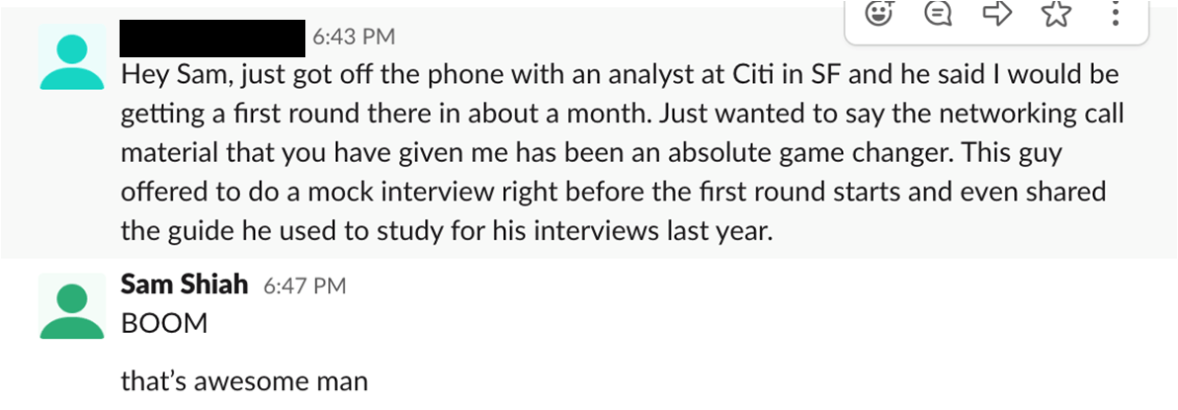Add an emoji reaction to the message

(x=879, y=14)
